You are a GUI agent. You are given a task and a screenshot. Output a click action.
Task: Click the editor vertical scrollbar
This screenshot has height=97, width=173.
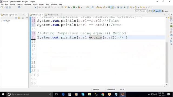pyautogui.click(x=167, y=63)
